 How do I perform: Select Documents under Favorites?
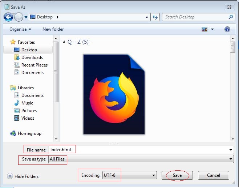pyautogui.click(x=32, y=73)
